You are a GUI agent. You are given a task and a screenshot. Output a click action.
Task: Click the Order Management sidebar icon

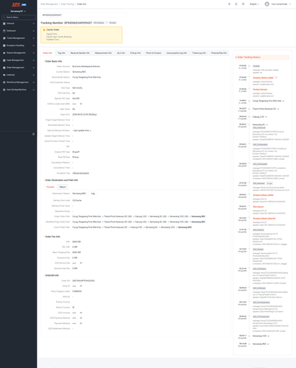click(4, 68)
